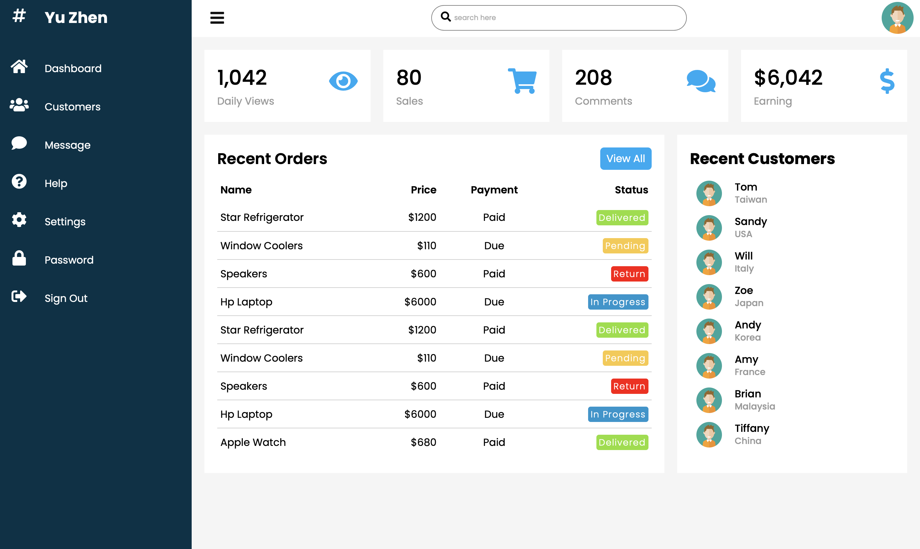Click the Dashboard home icon
Image resolution: width=920 pixels, height=549 pixels.
(19, 67)
